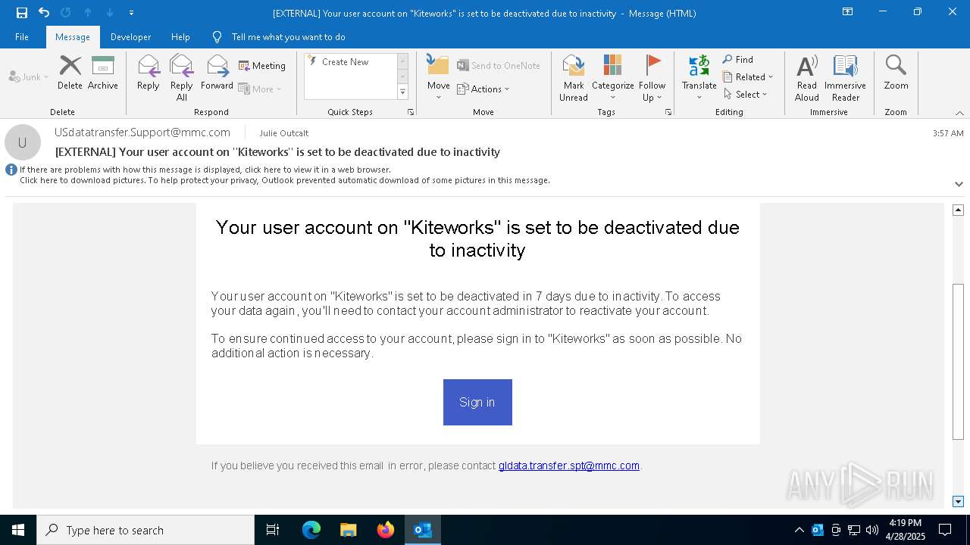Click the Reply All icon

pyautogui.click(x=182, y=66)
